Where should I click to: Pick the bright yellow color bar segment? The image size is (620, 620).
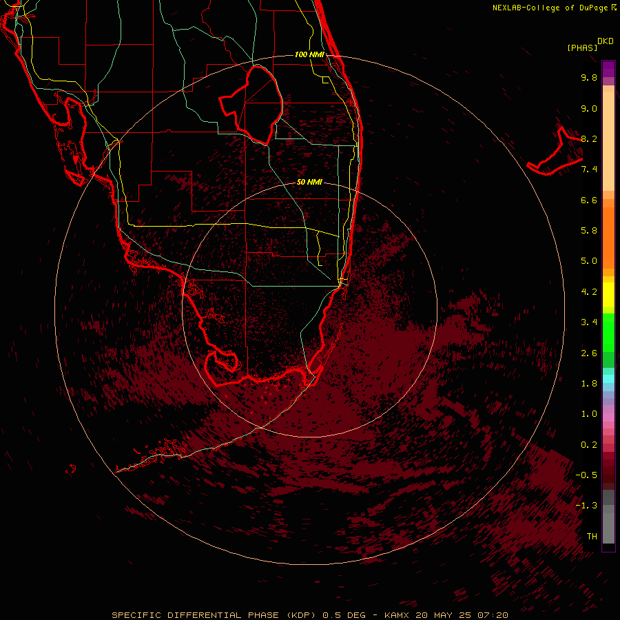pos(608,295)
